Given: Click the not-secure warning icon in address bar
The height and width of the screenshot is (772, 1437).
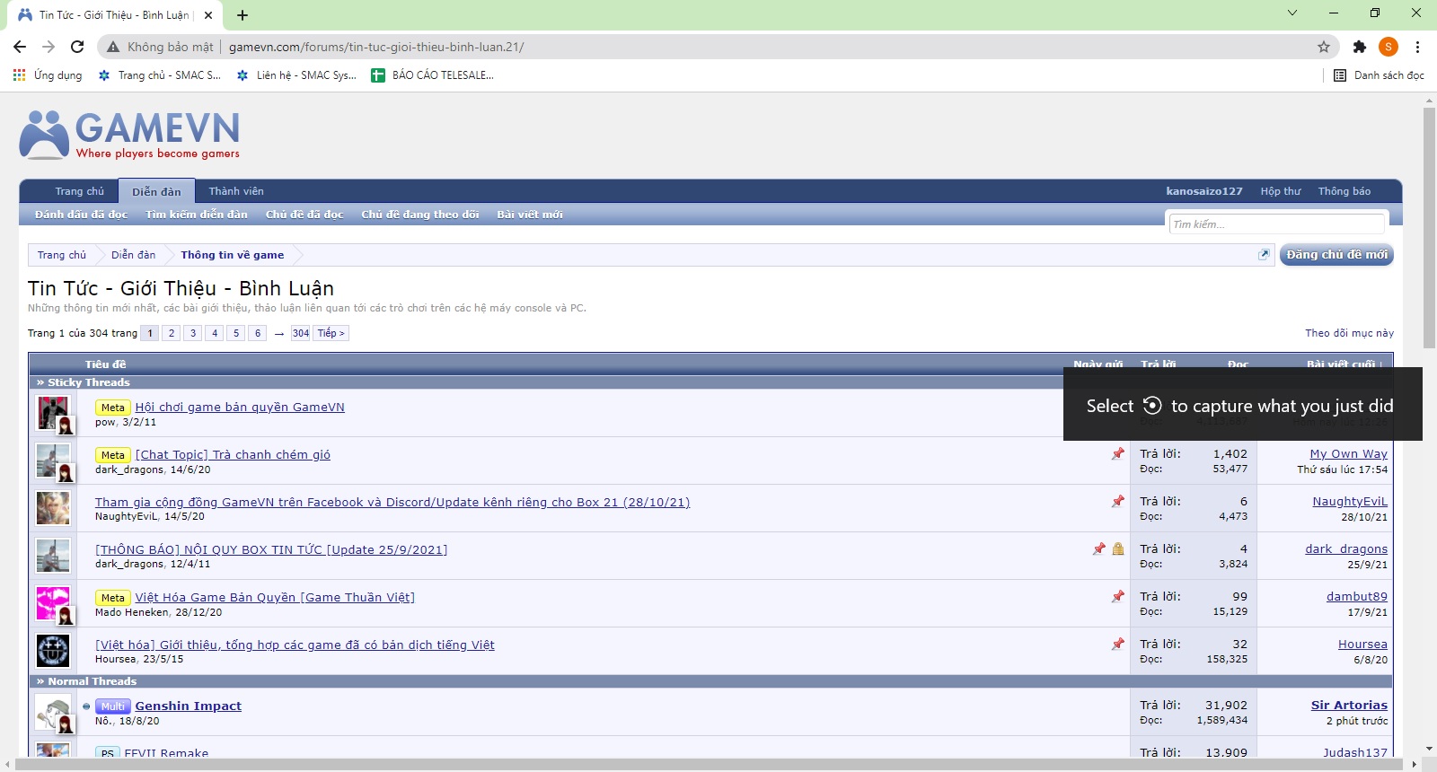Looking at the screenshot, I should click(x=113, y=47).
